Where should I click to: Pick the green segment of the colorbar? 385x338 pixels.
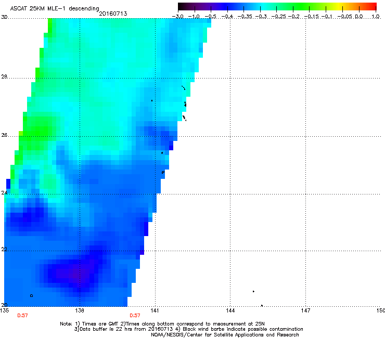coord(301,6)
